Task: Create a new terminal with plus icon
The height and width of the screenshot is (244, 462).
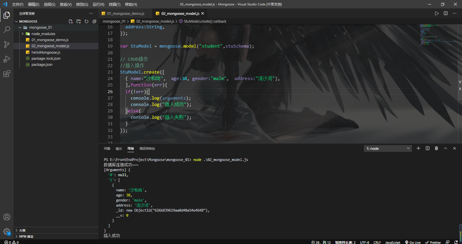Action: [x=418, y=148]
